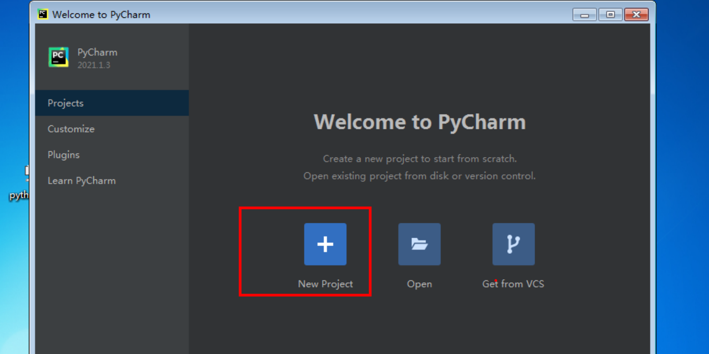This screenshot has width=709, height=354.
Task: Click the 'Open existing project from disk' text
Action: [x=420, y=176]
